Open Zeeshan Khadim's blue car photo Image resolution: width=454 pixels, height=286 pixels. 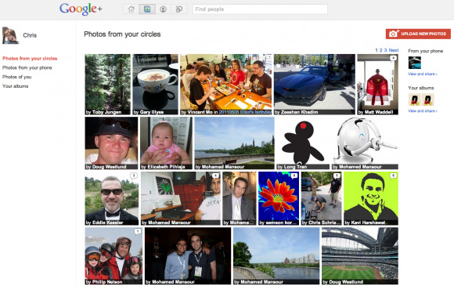pos(315,85)
